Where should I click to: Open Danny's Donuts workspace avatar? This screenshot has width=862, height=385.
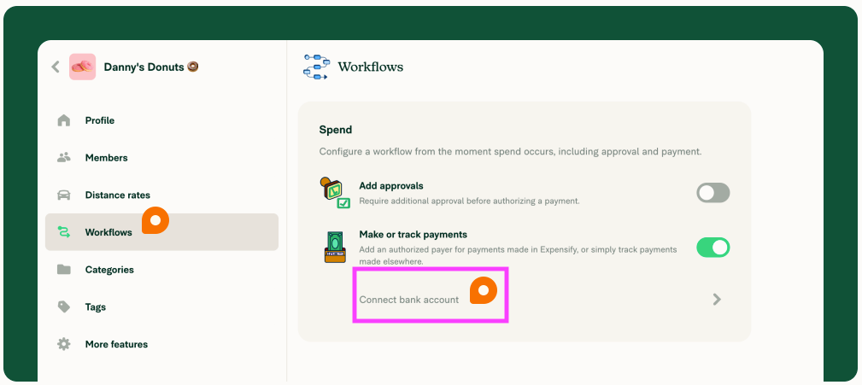pos(83,67)
